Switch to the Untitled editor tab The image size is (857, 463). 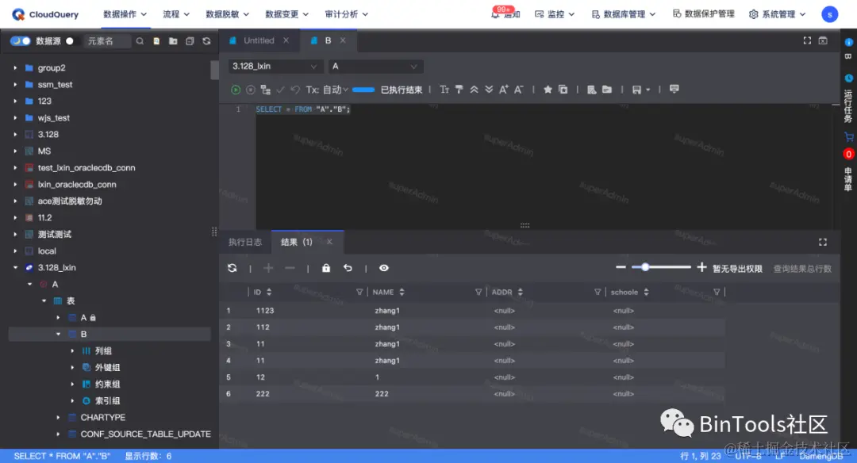[x=259, y=40]
